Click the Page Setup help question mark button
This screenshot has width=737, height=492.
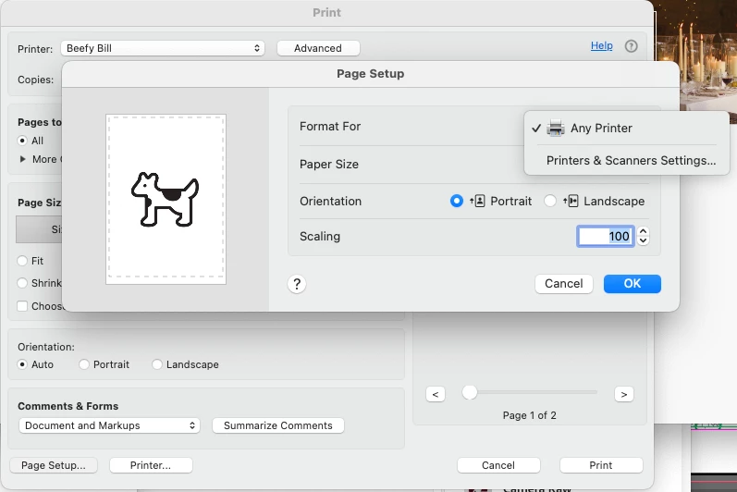point(297,284)
